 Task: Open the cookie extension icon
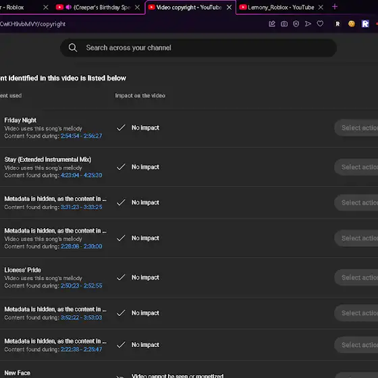pyautogui.click(x=352, y=24)
